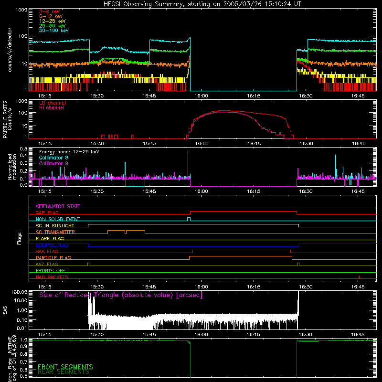Click the 16:30 time label under SAS panel
This screenshot has width=382, height=382.
(306, 335)
